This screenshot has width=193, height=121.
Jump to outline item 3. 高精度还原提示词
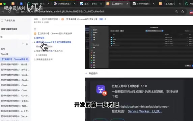click(43, 59)
